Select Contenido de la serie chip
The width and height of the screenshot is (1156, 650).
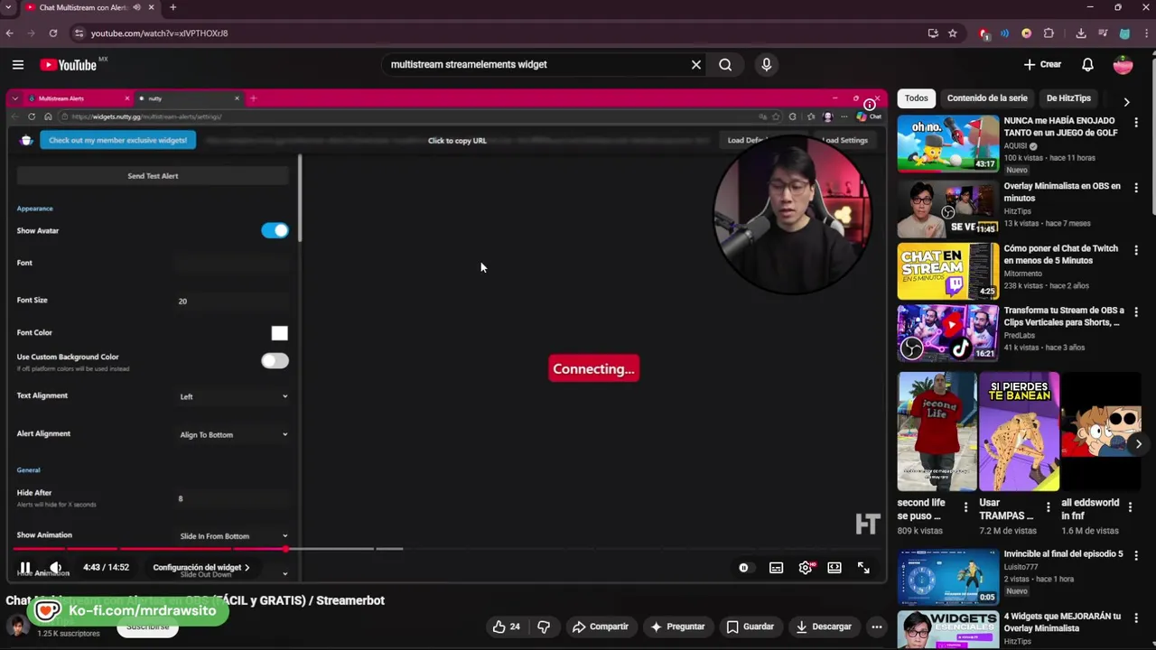(x=987, y=97)
